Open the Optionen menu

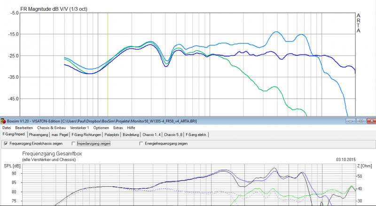point(101,128)
